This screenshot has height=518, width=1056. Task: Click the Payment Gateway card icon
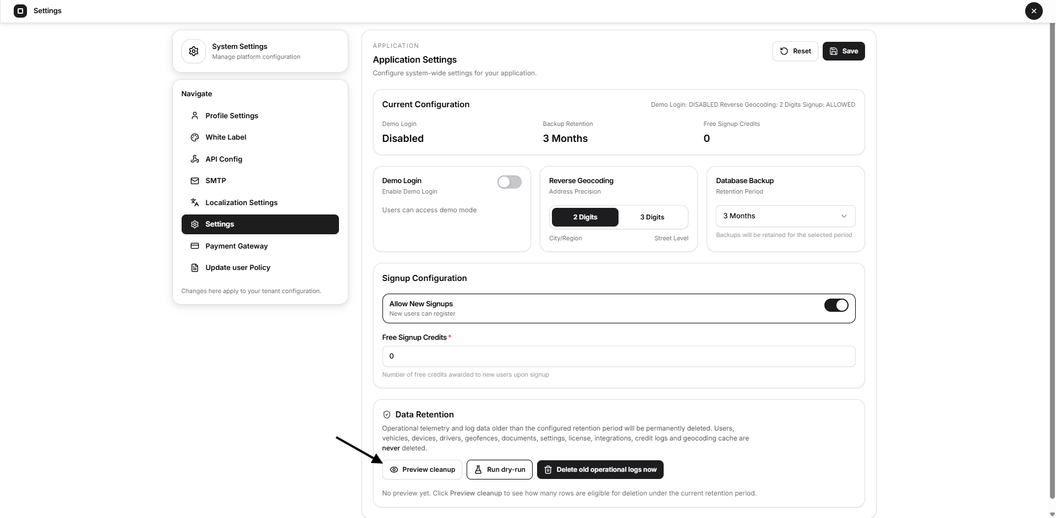pyautogui.click(x=195, y=246)
